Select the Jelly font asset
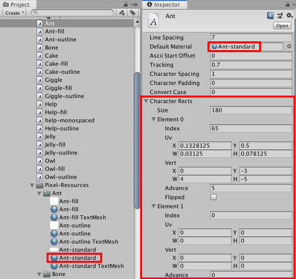296x279 pixels. [x=50, y=136]
